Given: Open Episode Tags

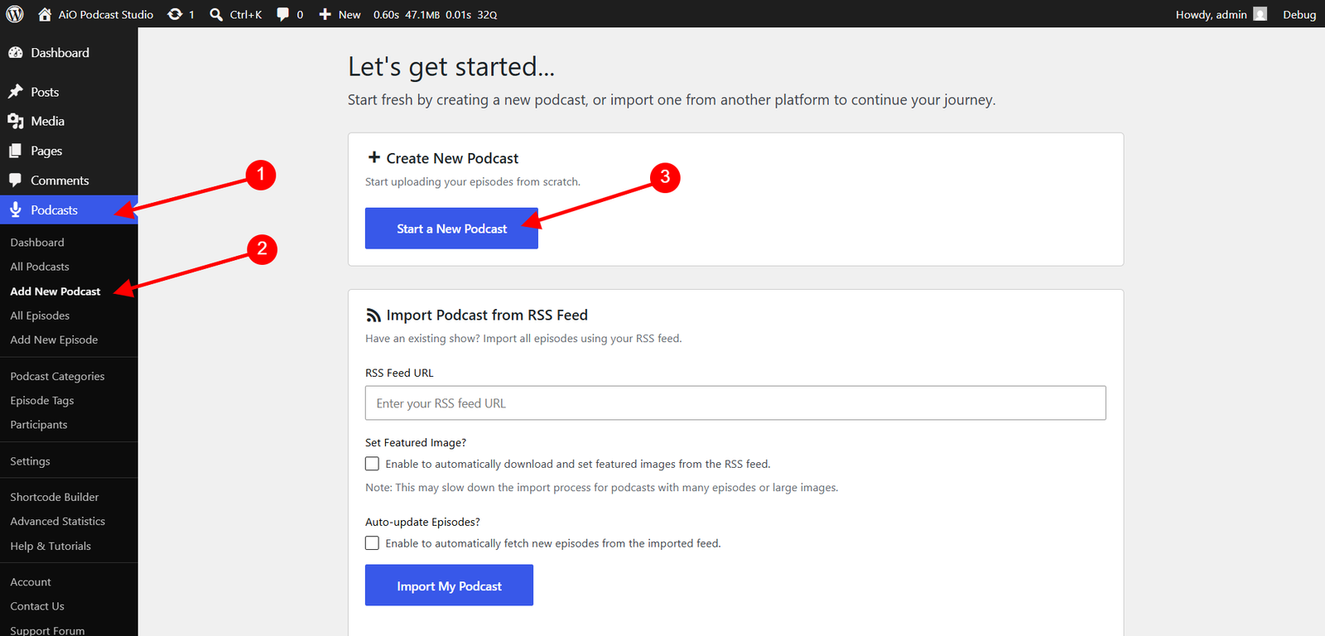Looking at the screenshot, I should click(x=42, y=400).
